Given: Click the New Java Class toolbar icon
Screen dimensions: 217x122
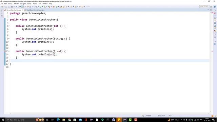Looking at the screenshot, I should pyautogui.click(x=57, y=7).
